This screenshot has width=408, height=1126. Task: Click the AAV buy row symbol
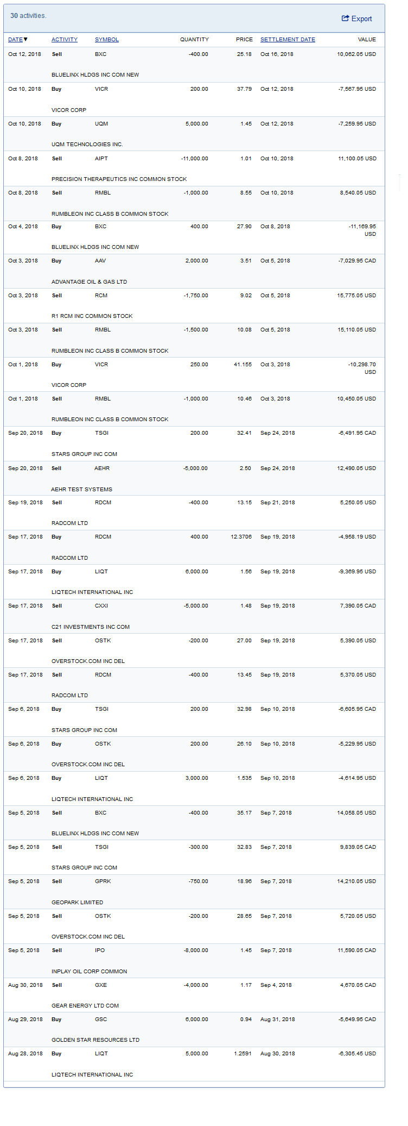(100, 261)
